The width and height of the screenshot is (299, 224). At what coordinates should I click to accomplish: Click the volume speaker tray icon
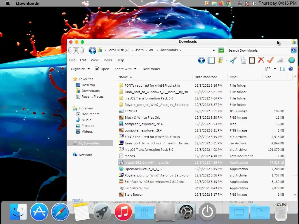coord(254,3)
